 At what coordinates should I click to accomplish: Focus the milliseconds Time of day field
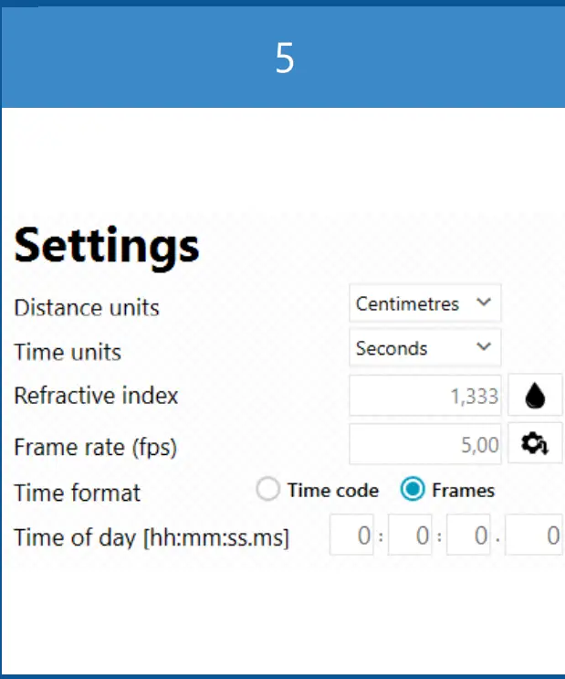(x=536, y=536)
